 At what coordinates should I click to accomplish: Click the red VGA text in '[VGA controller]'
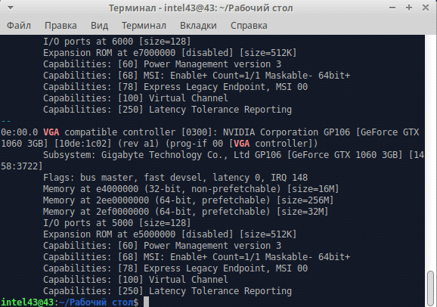(242, 144)
